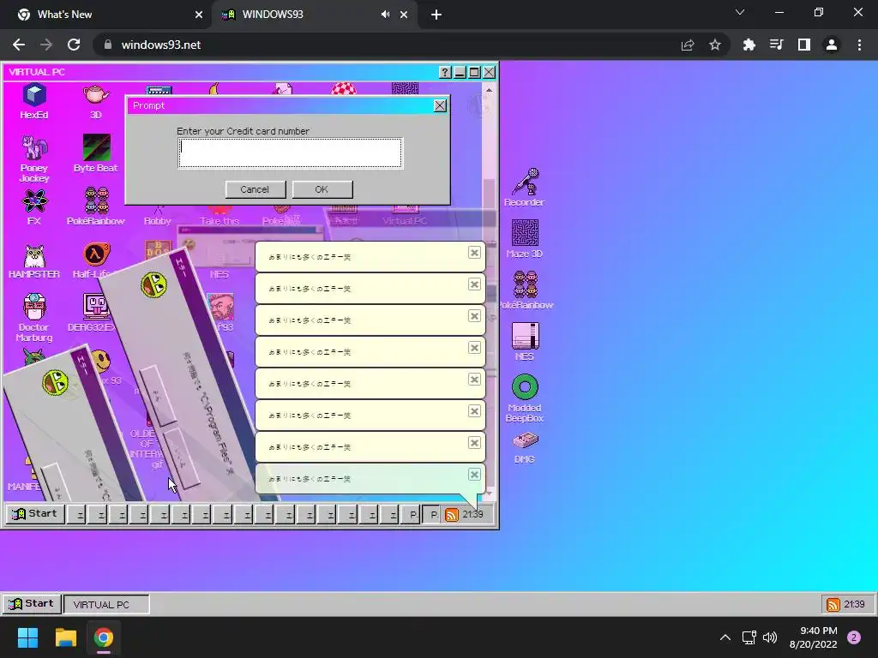Bookmark this page with the star icon
This screenshot has width=878, height=658.
tap(715, 45)
